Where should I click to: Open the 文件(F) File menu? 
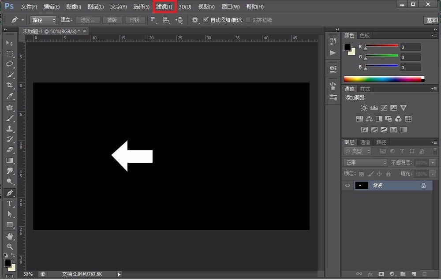coord(29,7)
